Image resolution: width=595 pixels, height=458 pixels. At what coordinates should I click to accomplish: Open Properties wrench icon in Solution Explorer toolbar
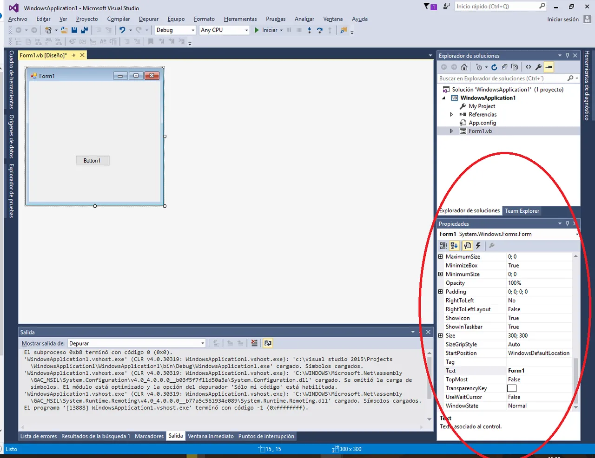[538, 67]
